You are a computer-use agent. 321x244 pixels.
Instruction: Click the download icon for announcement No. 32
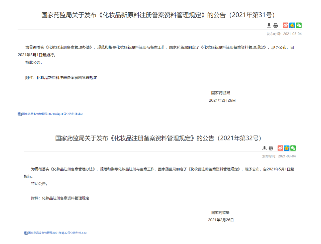coord(264,148)
